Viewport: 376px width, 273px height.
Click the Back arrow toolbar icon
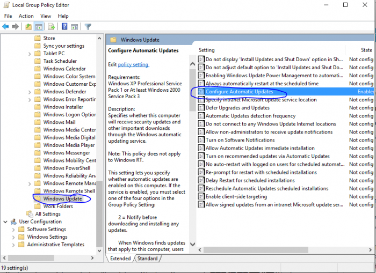click(6, 27)
